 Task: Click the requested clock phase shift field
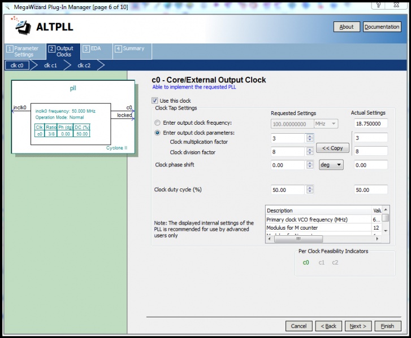pos(288,165)
